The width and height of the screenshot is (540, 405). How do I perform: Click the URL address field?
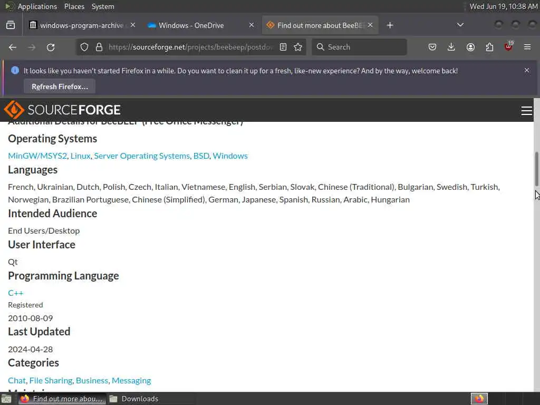(x=190, y=47)
